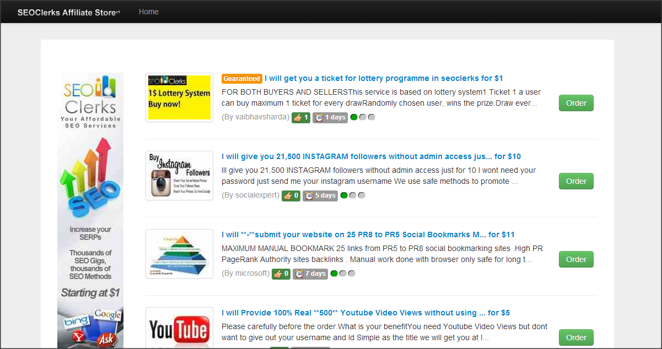Click the SEO Clerks sidebar banner ad
The height and width of the screenshot is (349, 662).
90,211
